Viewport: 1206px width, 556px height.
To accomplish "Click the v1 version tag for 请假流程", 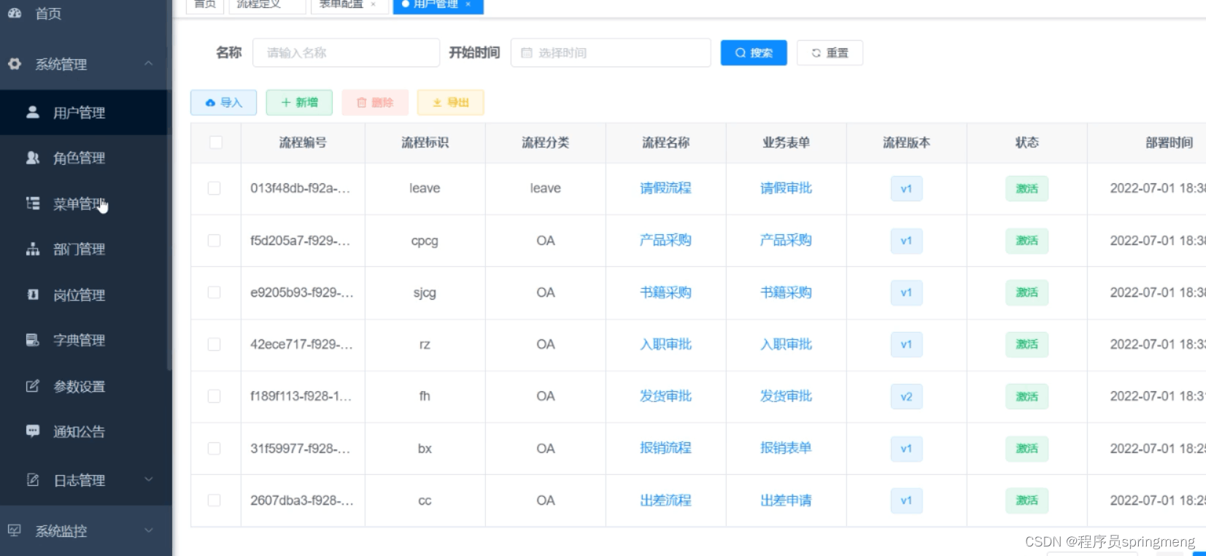I will [x=906, y=188].
